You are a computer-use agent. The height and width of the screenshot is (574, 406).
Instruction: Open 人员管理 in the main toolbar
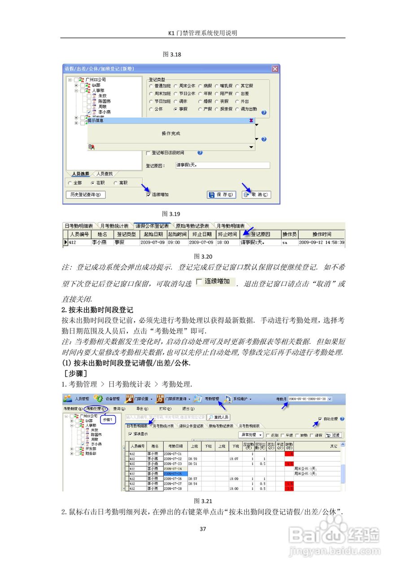(77, 399)
